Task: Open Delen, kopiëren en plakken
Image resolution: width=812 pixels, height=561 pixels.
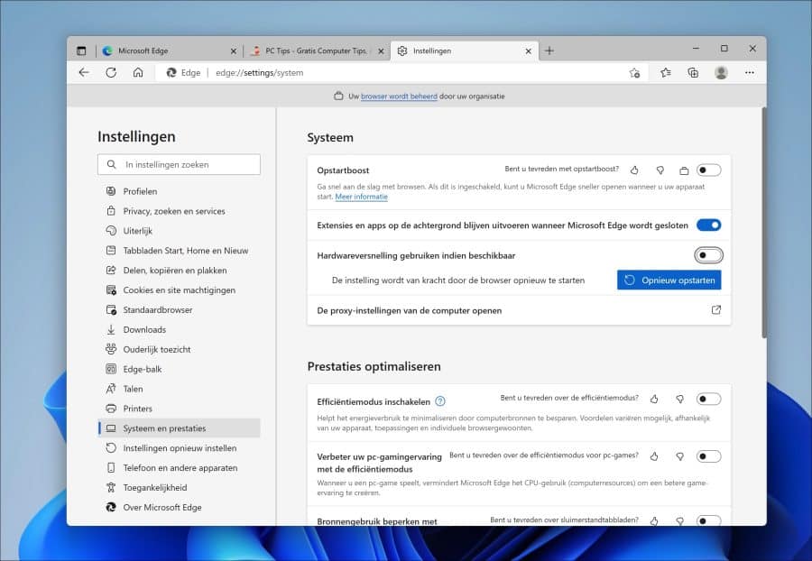Action: pos(180,271)
